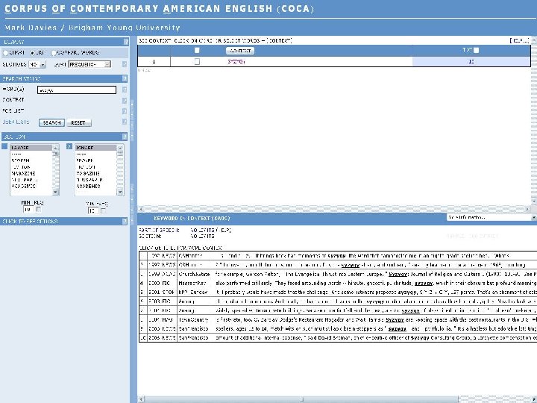Screen dimensions: 537x403
Task: Open the TownCountry KWIC entry
Action: 193,319
